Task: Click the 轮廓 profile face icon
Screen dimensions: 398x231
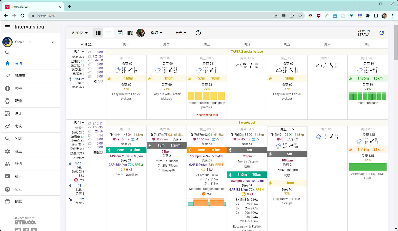Action: pos(7,201)
